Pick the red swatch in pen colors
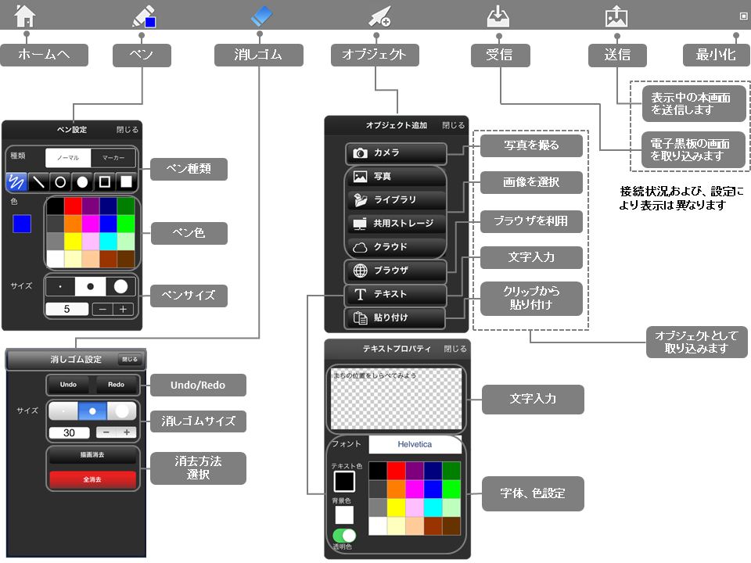The image size is (751, 563). [x=73, y=206]
